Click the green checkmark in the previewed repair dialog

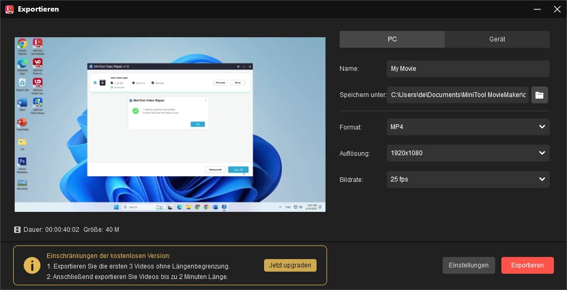135,111
